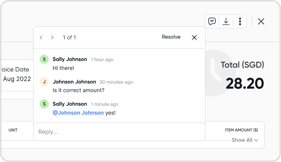Image resolution: width=281 pixels, height=162 pixels.
Task: Click Resolve to resolve the thread
Action: point(171,37)
